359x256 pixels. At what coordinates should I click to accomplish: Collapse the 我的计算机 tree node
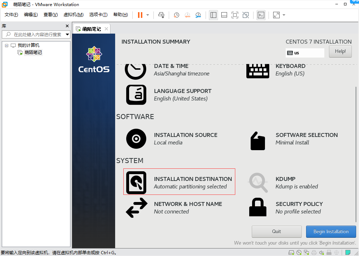[x=6, y=45]
